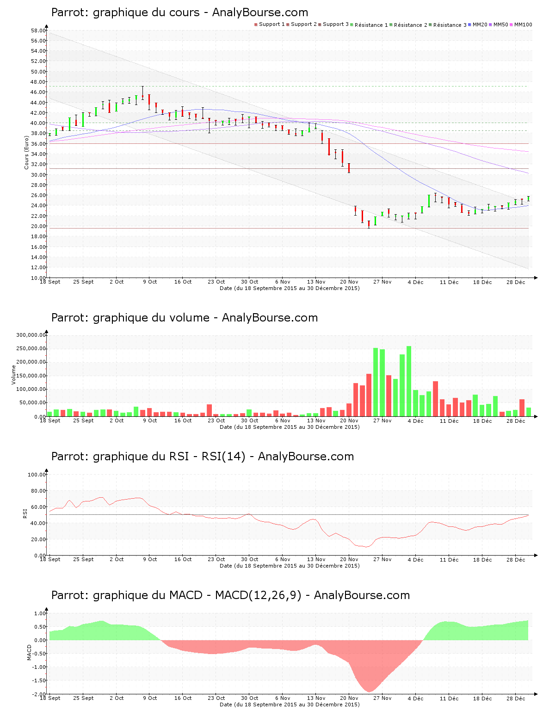Viewport: 555px width, 717px height.
Task: Click the -1.50 value on the MACD axis
Action: tap(39, 680)
